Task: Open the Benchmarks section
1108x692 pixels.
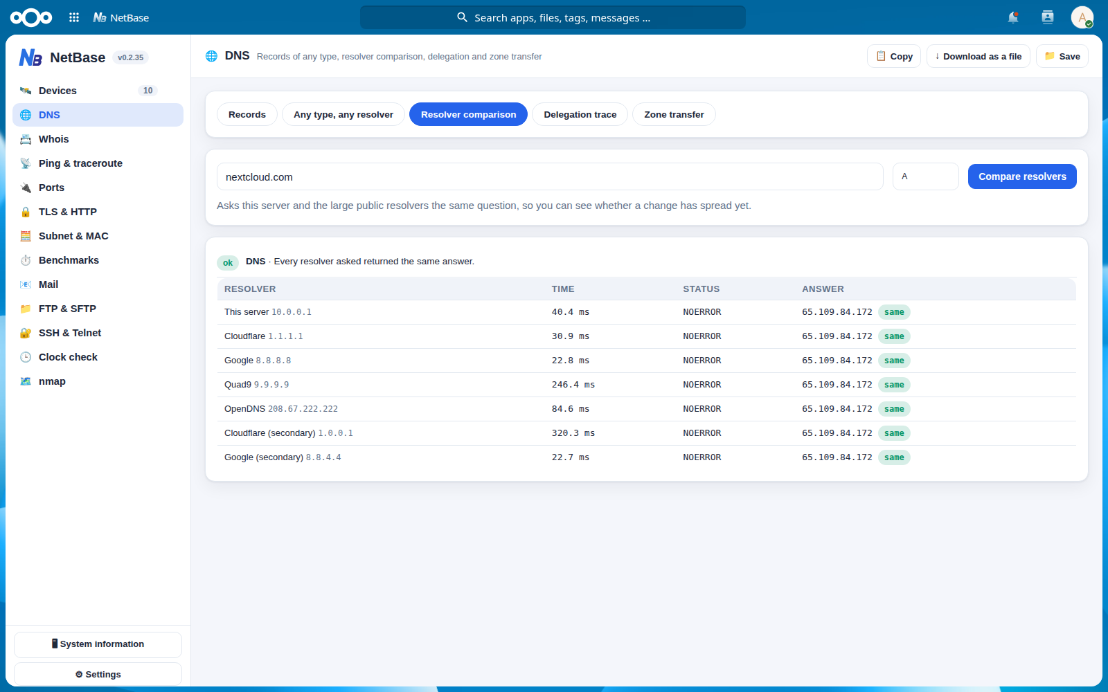Action: point(98,260)
